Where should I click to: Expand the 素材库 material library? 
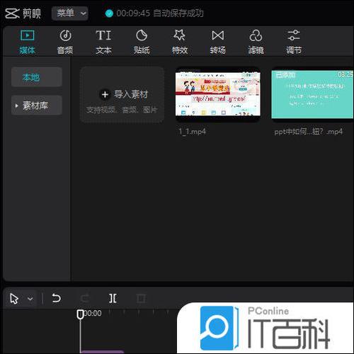[x=37, y=105]
